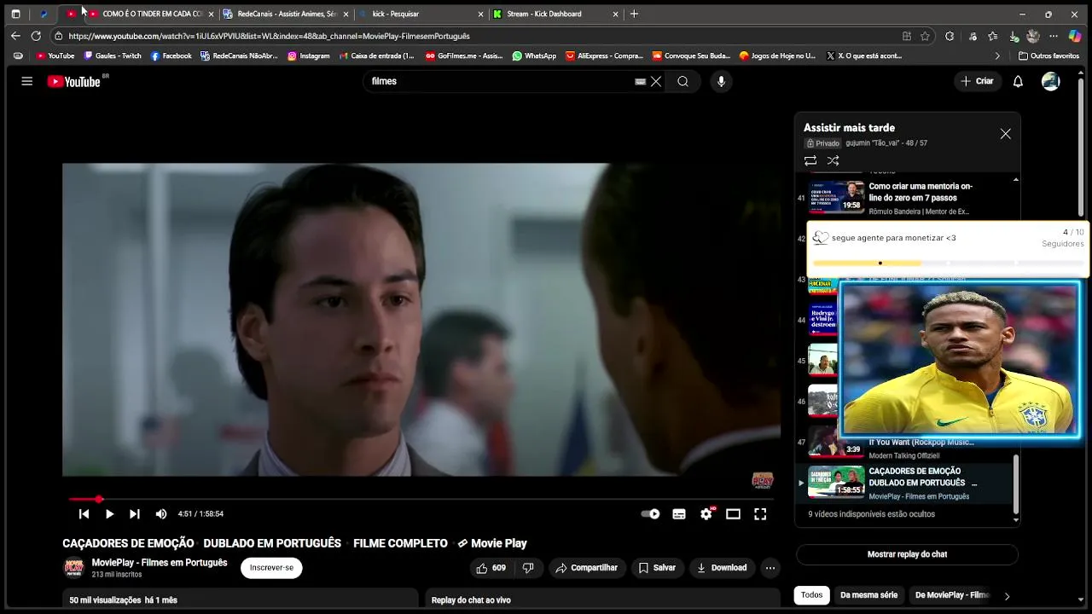Toggle playlist loop (repeat) icon

[810, 160]
